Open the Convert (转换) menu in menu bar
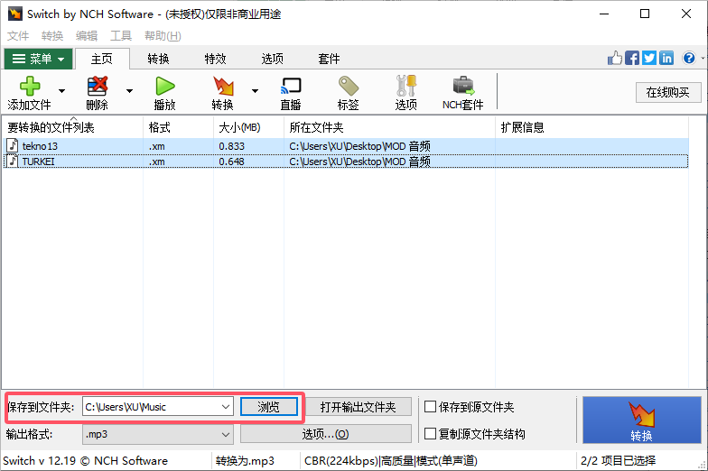The height and width of the screenshot is (471, 708). pos(52,36)
